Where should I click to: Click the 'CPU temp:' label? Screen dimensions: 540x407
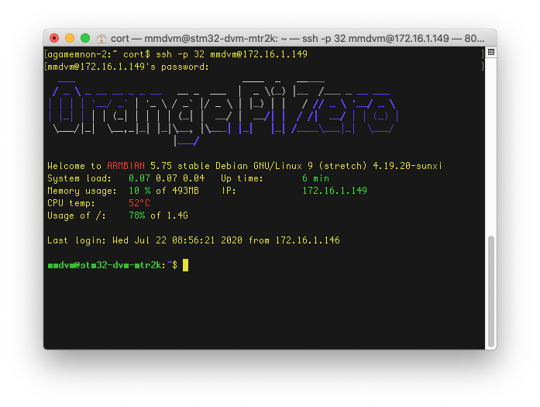point(71,203)
